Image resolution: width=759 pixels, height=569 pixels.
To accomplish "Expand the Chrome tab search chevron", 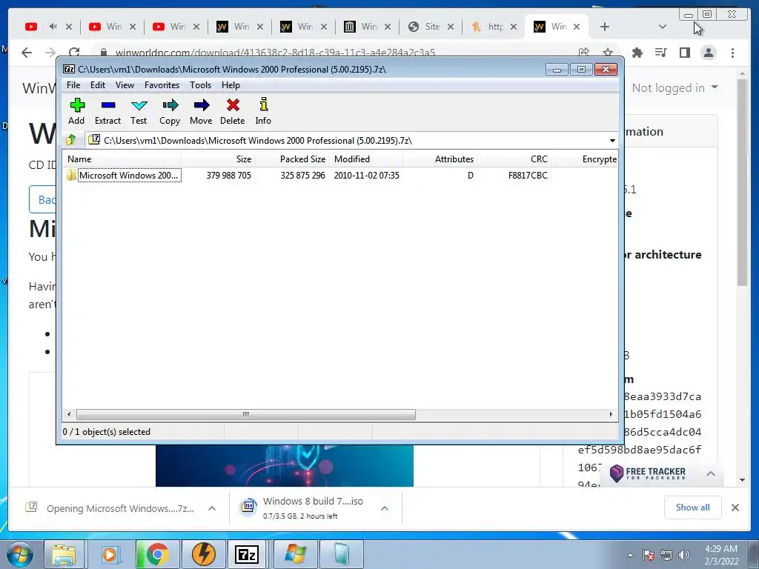I will [x=662, y=27].
